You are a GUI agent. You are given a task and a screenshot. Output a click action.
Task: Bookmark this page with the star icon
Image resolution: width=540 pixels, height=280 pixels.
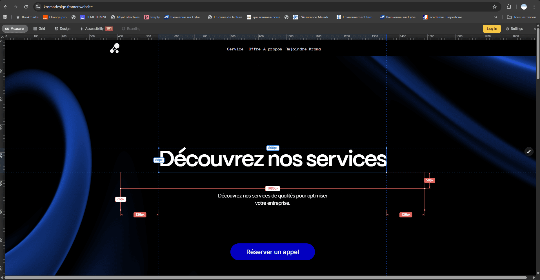click(x=494, y=6)
